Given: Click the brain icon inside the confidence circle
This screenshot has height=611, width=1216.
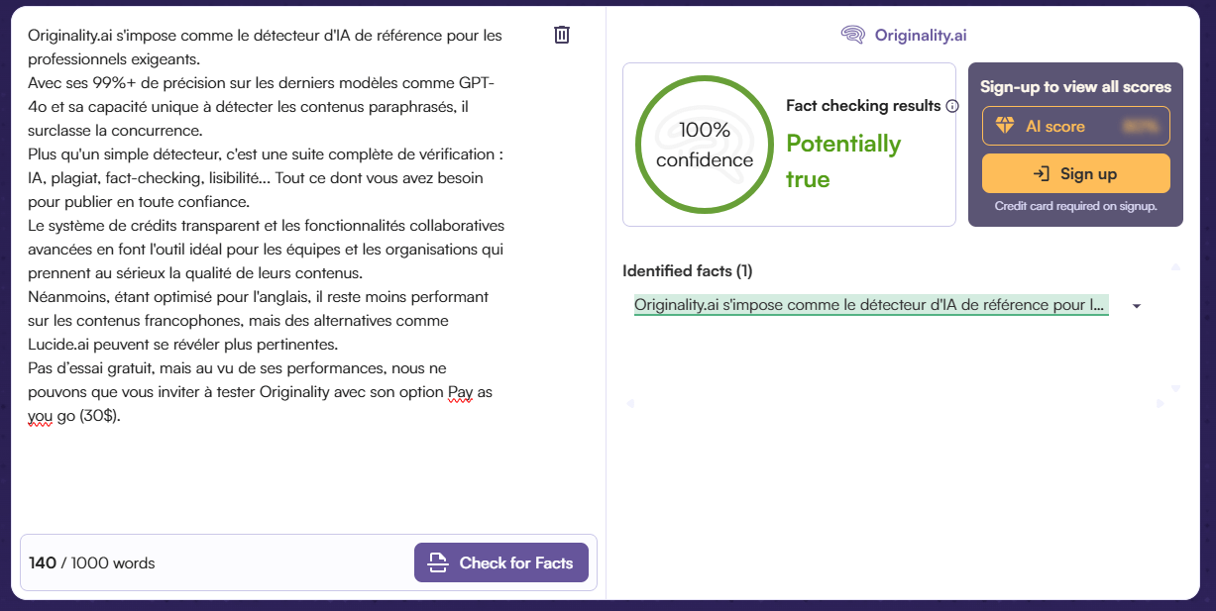Looking at the screenshot, I should (x=704, y=144).
